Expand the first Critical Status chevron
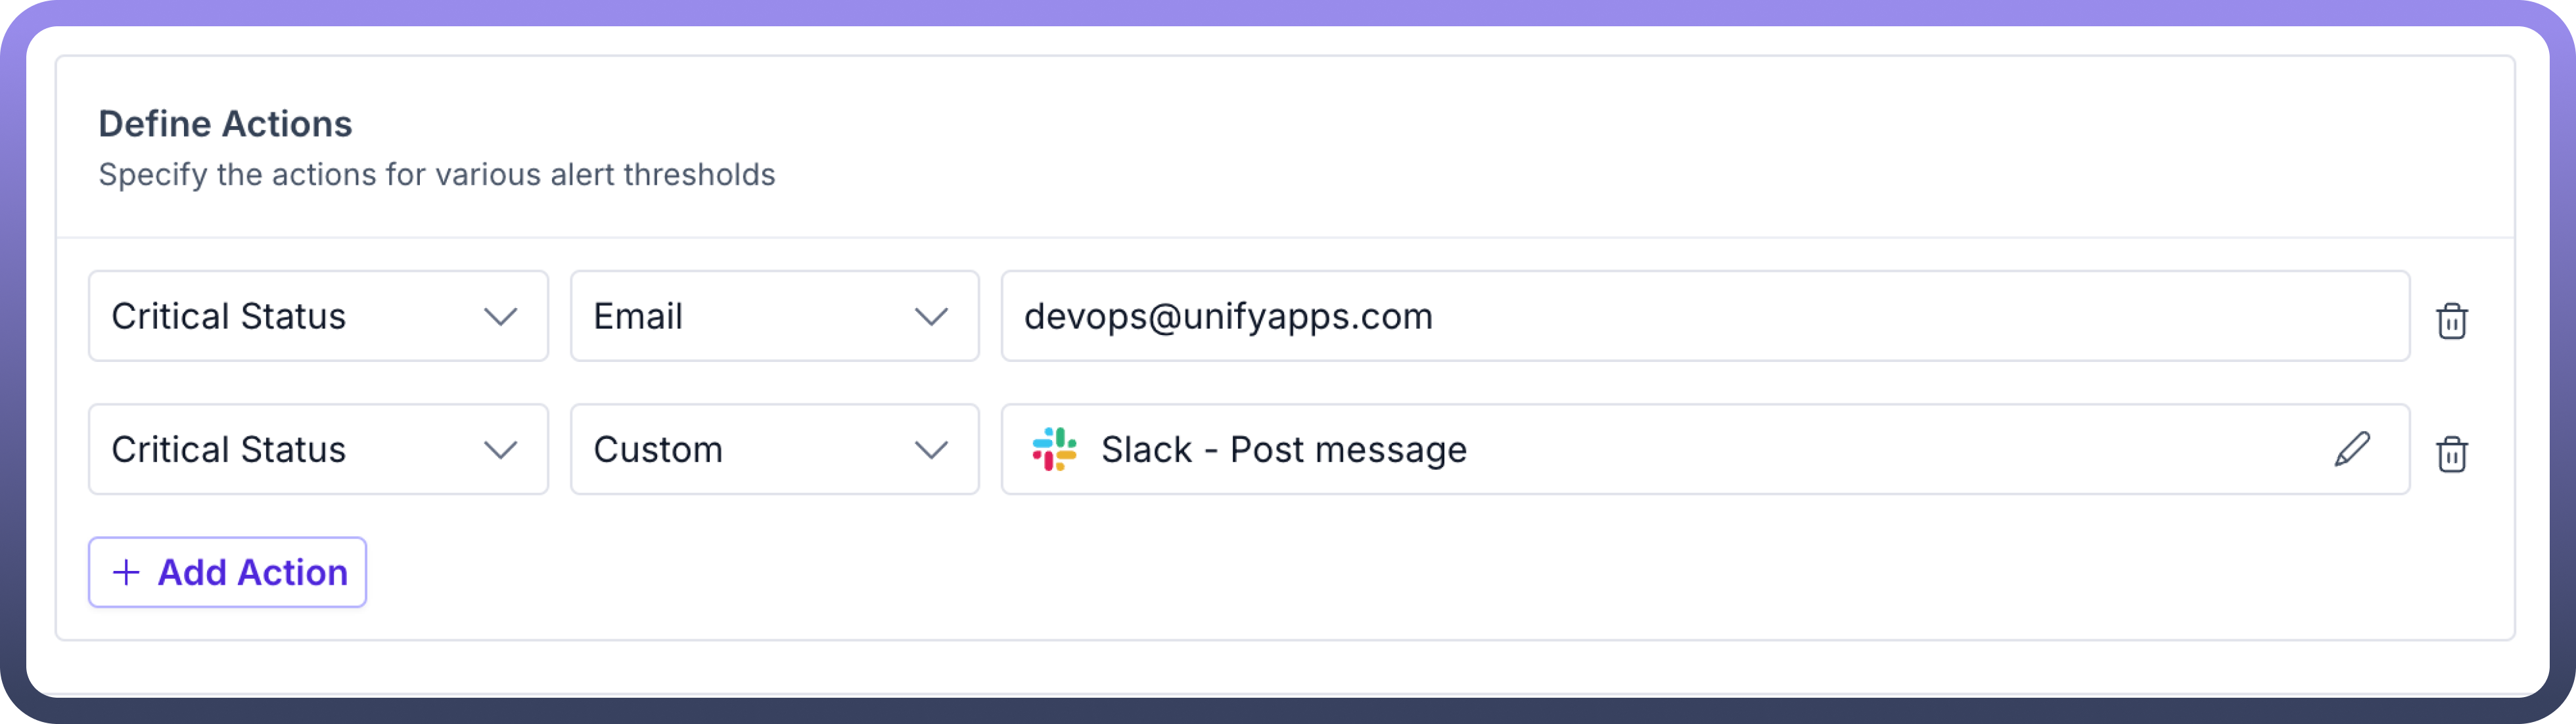Screen dimensions: 2576x724 click(x=500, y=317)
